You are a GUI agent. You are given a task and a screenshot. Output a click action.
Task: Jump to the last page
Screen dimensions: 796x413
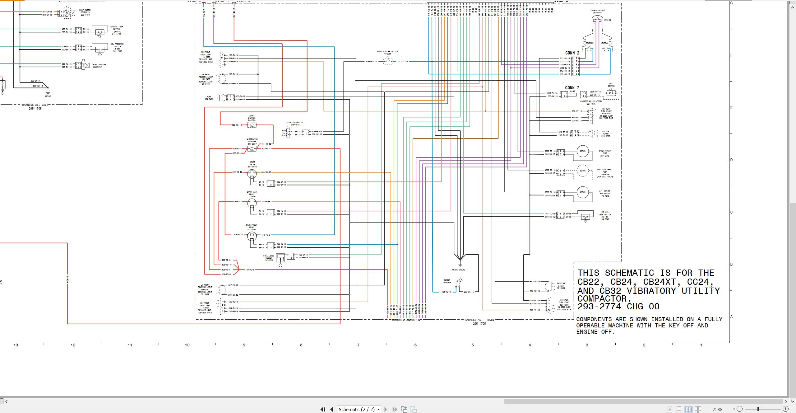coord(395,409)
